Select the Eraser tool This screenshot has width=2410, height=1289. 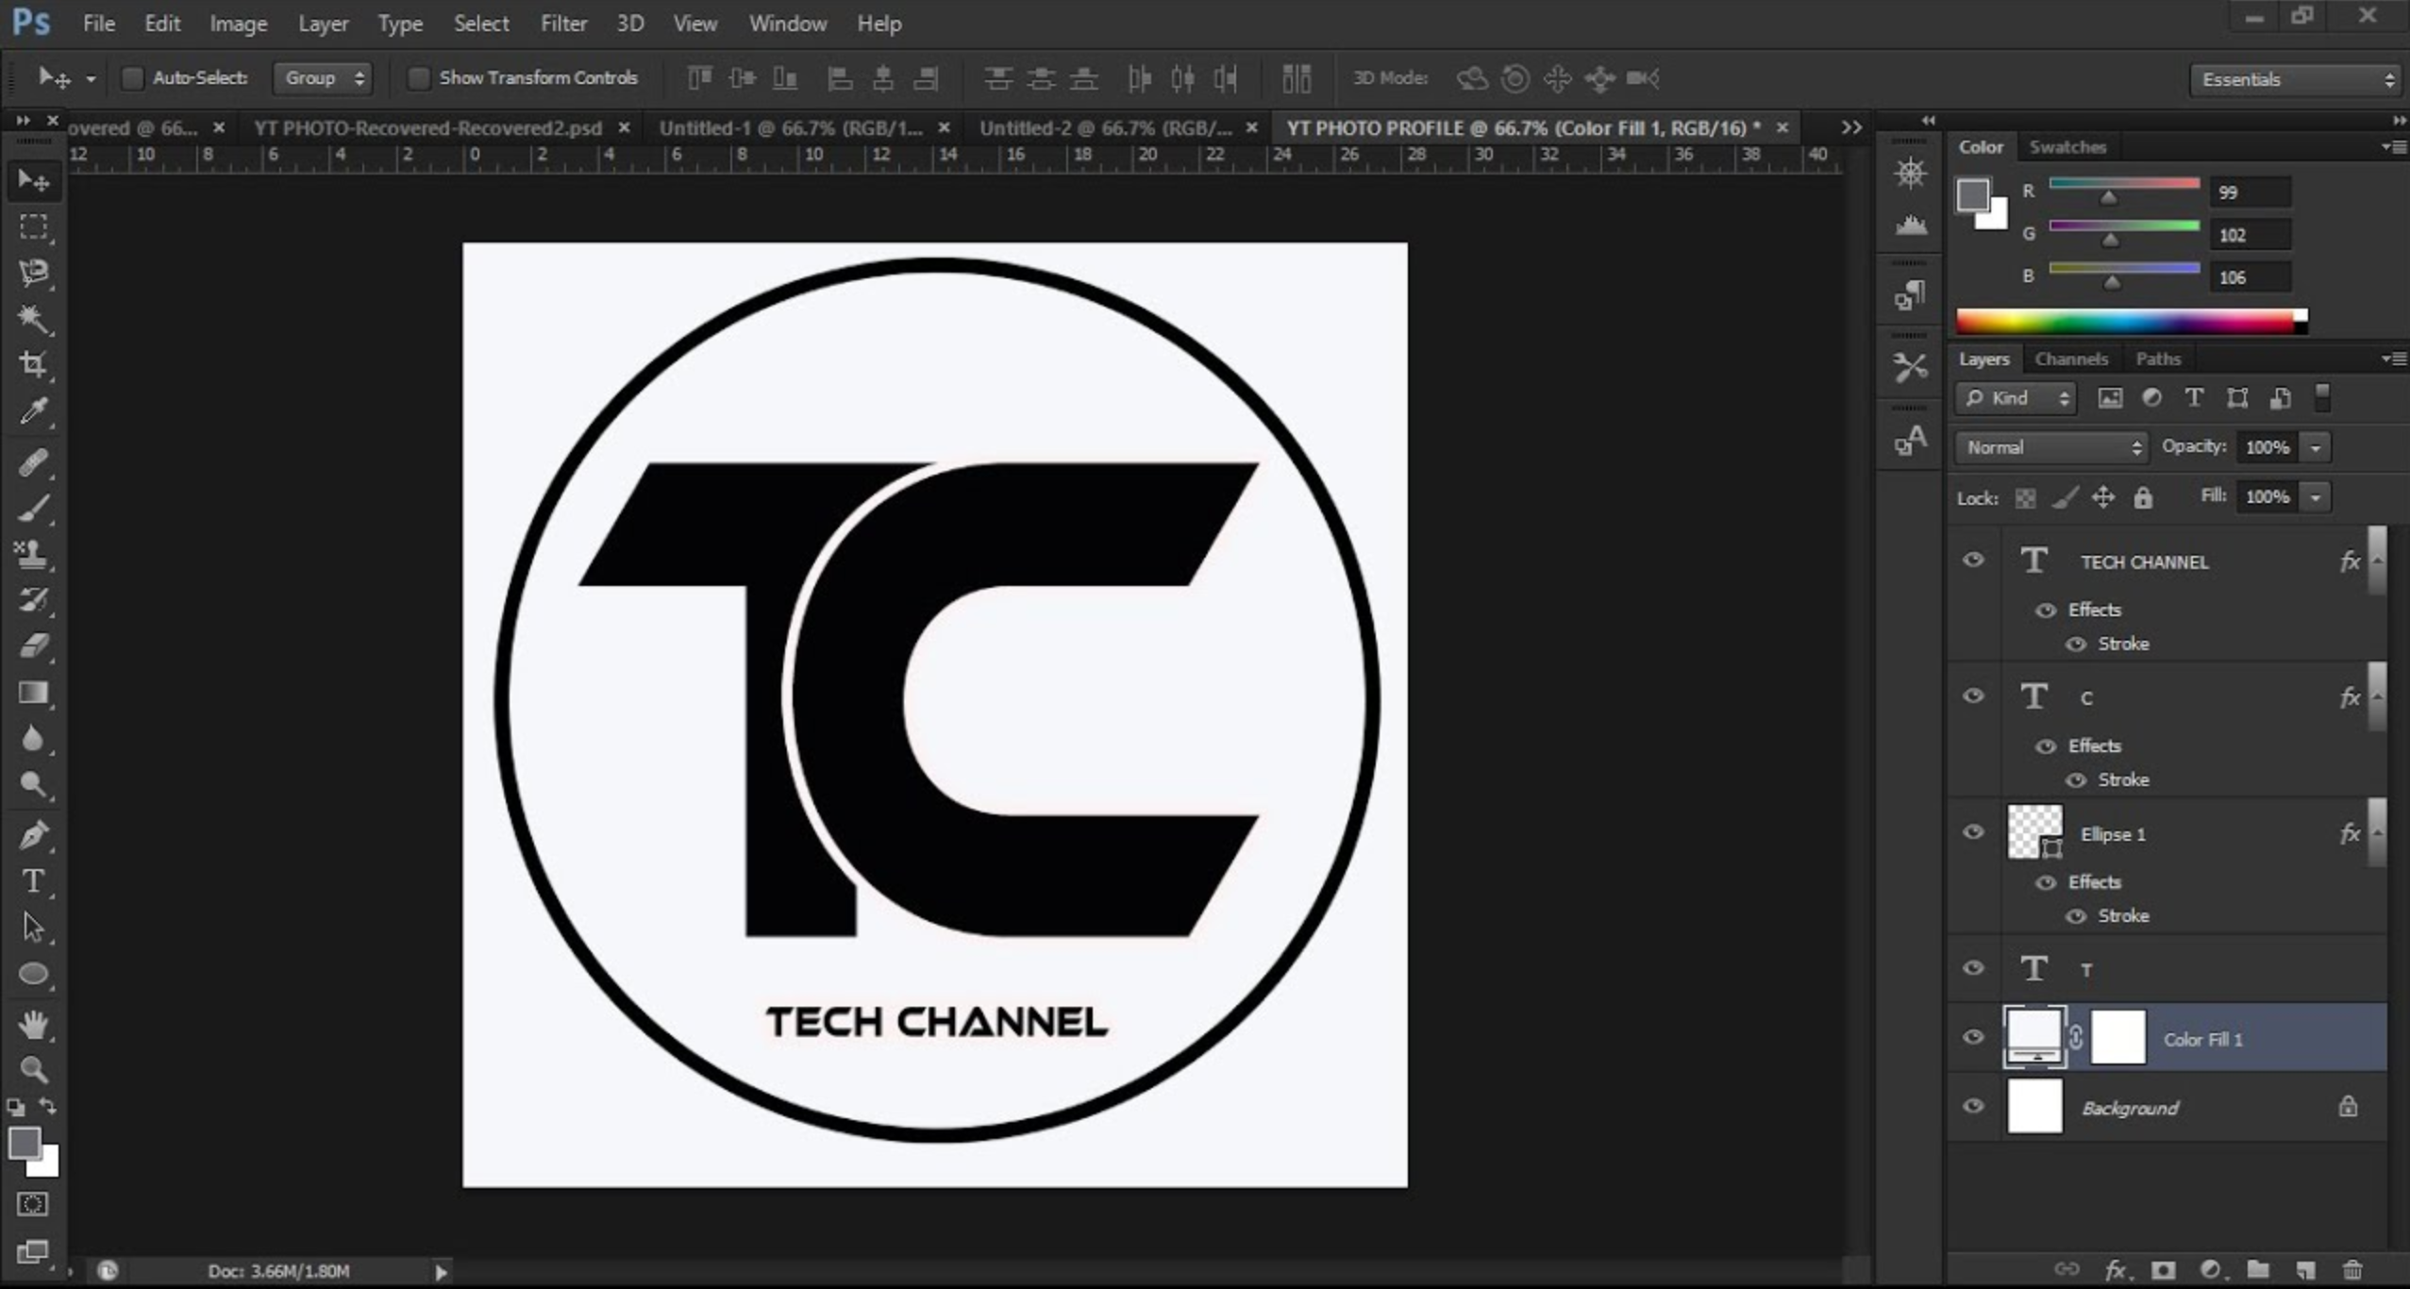click(33, 645)
